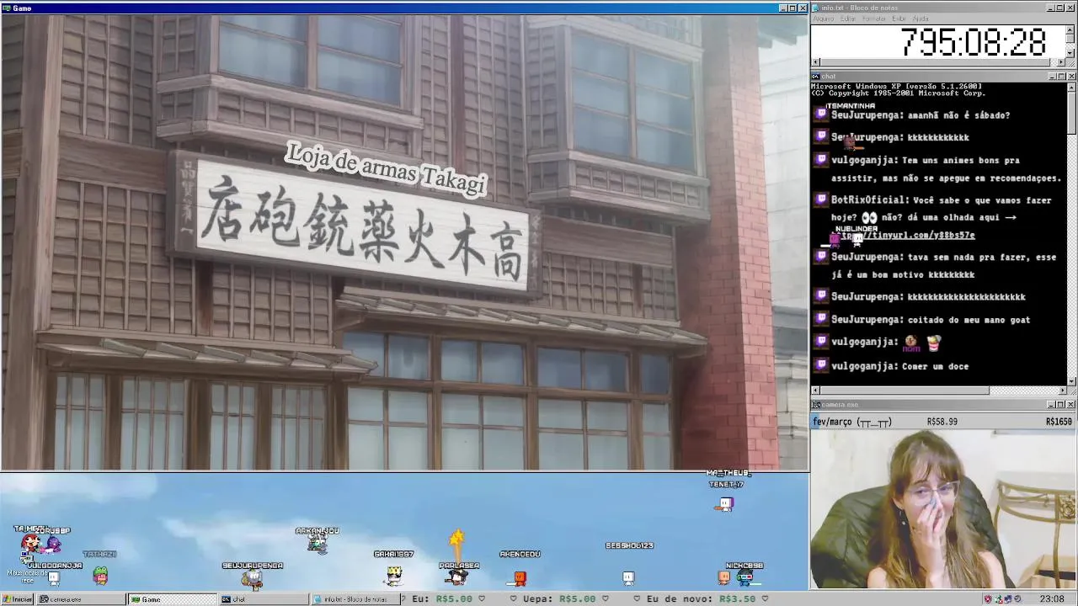Image resolution: width=1078 pixels, height=606 pixels.
Task: Open the Formatar menu in Notepad
Action: coord(873,19)
